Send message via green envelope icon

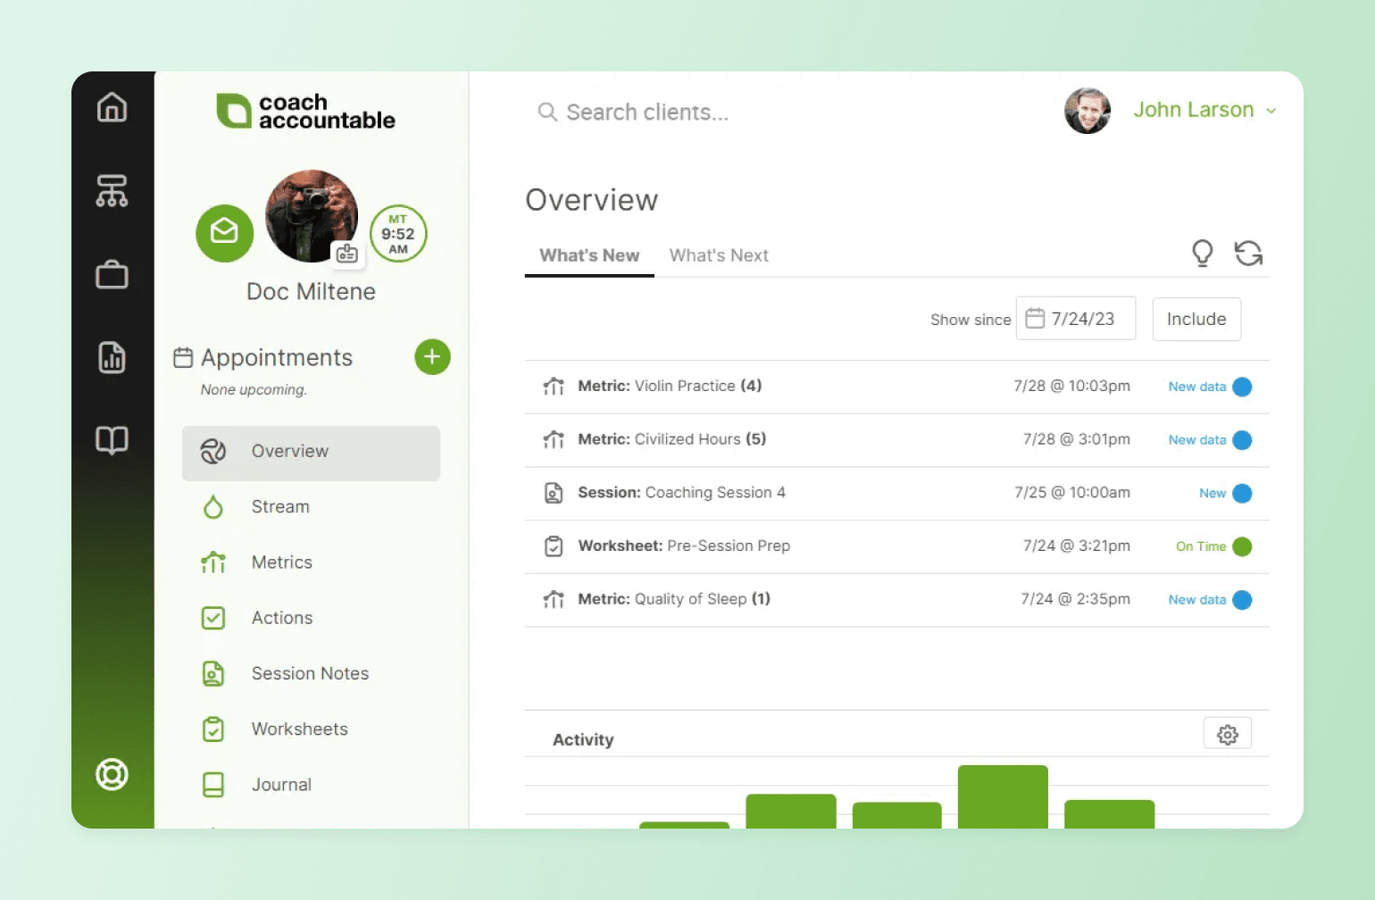pyautogui.click(x=224, y=233)
